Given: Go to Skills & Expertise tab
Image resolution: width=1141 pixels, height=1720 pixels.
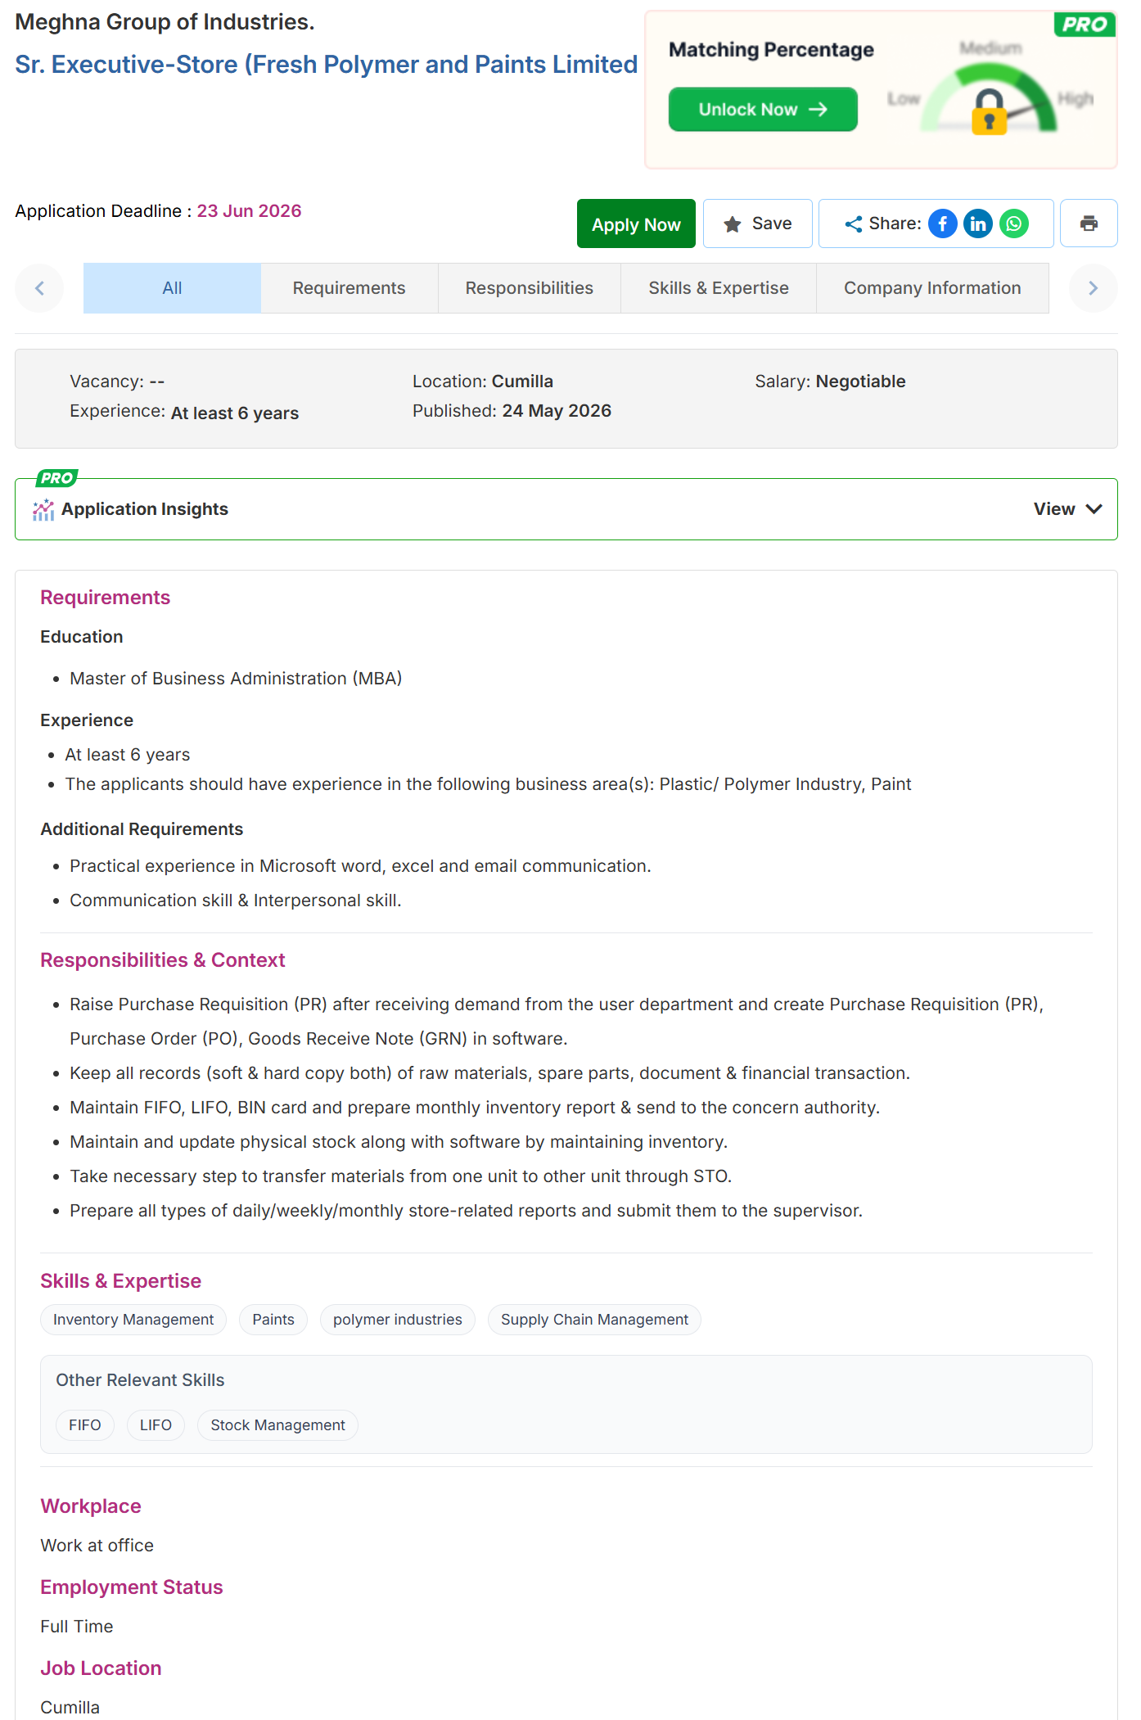Looking at the screenshot, I should pos(719,288).
